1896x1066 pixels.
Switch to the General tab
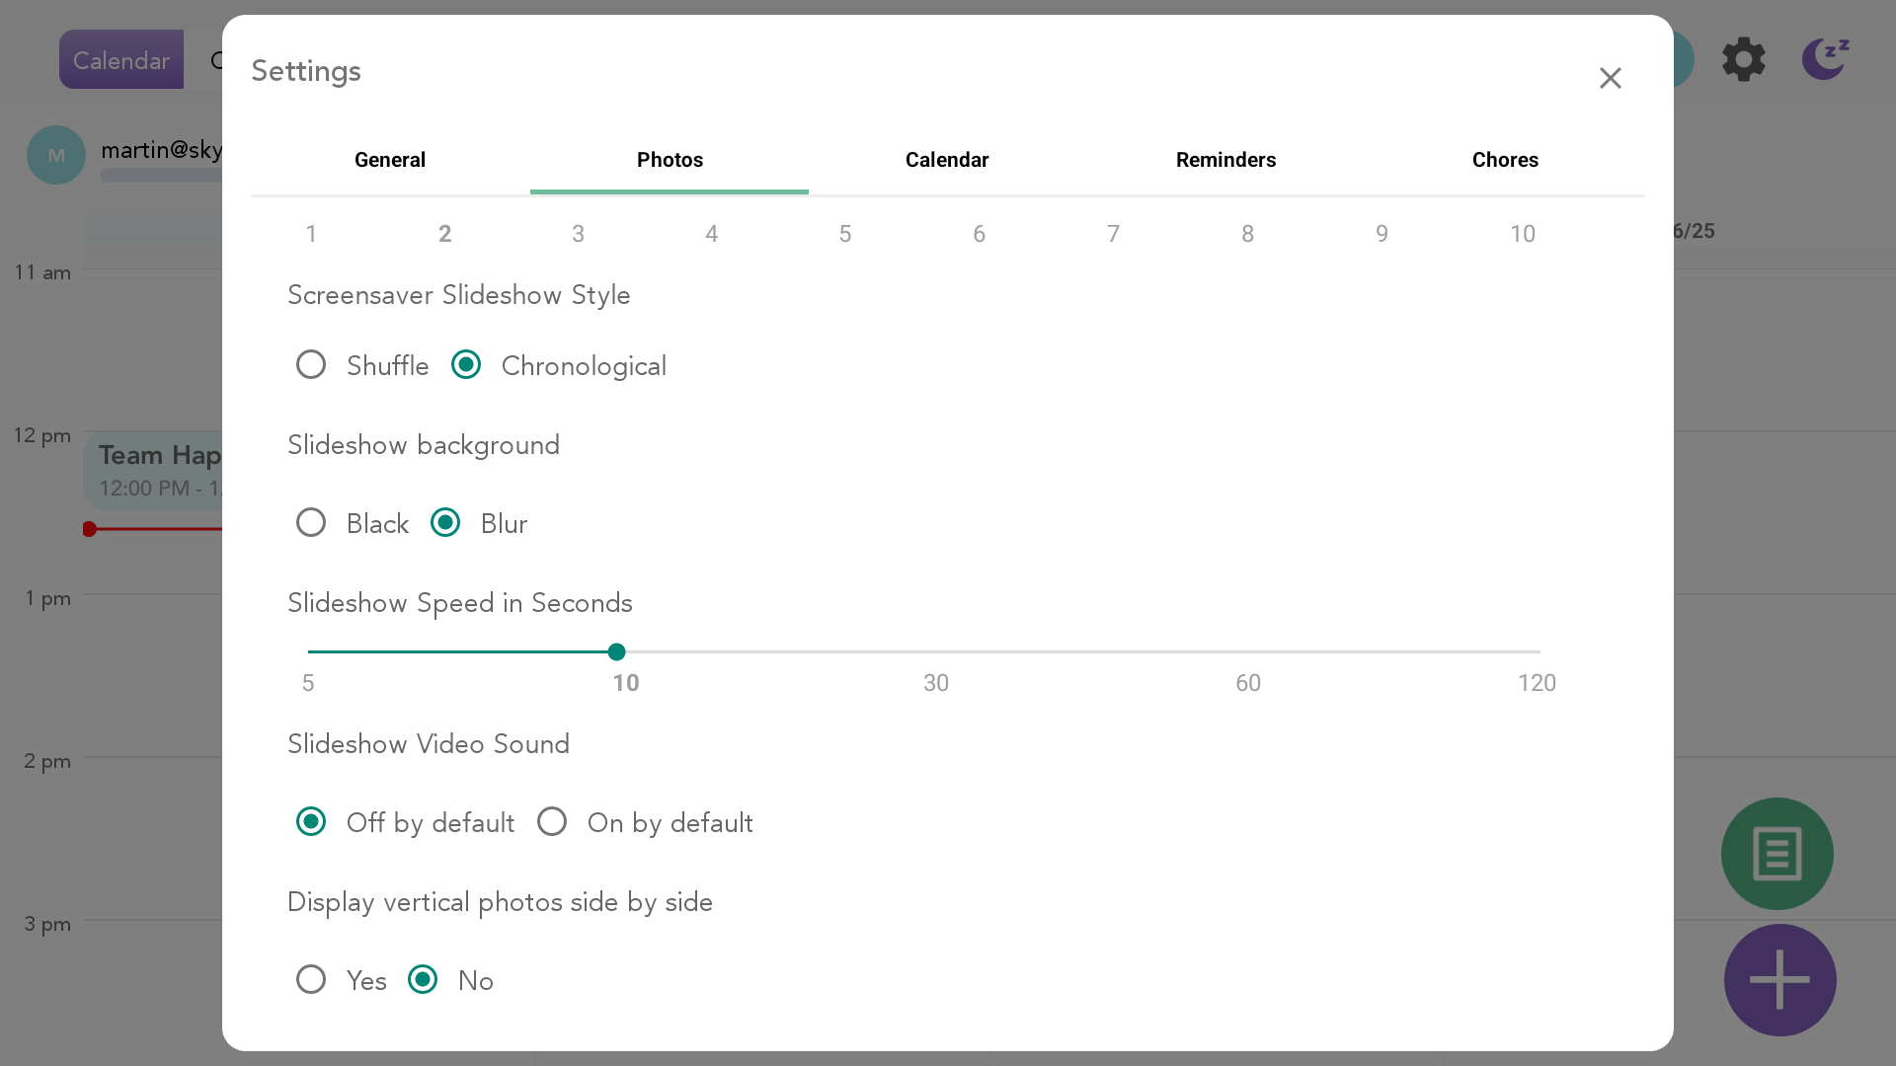coord(390,160)
